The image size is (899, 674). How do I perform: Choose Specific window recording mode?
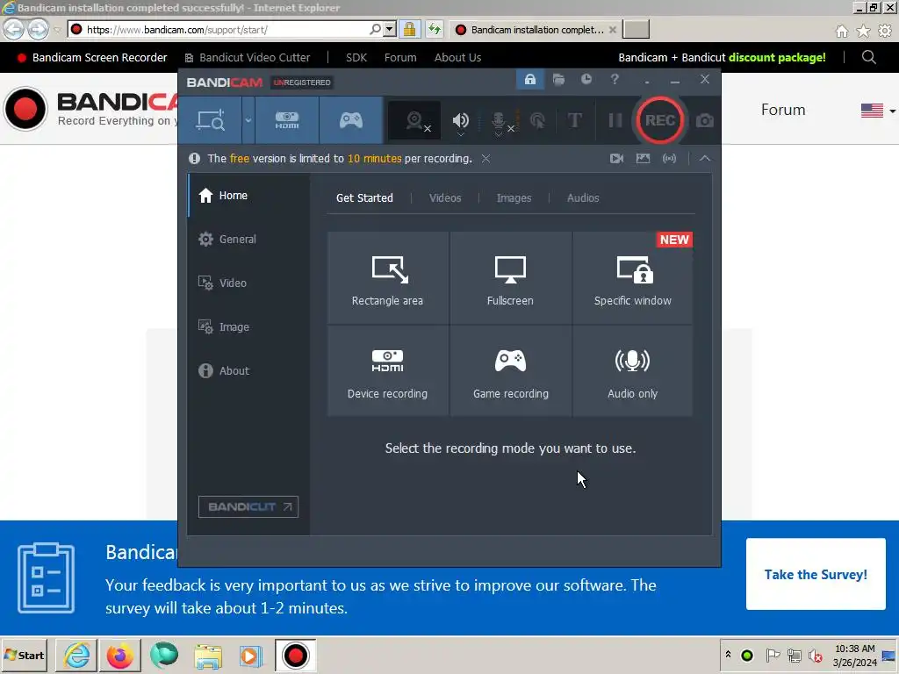click(632, 278)
